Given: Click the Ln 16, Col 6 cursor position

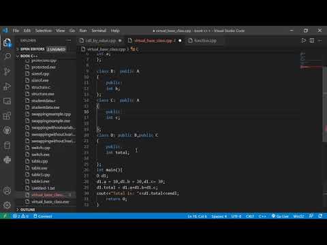Looking at the screenshot, I should [197, 216].
